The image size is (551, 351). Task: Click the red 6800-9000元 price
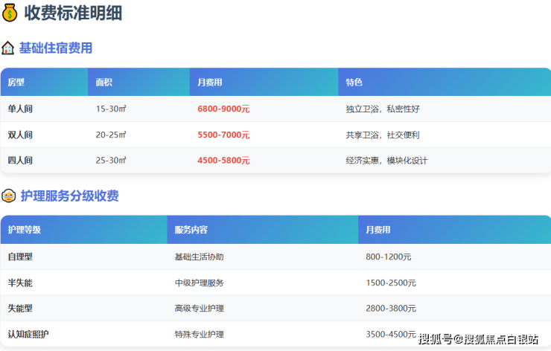[x=223, y=109]
